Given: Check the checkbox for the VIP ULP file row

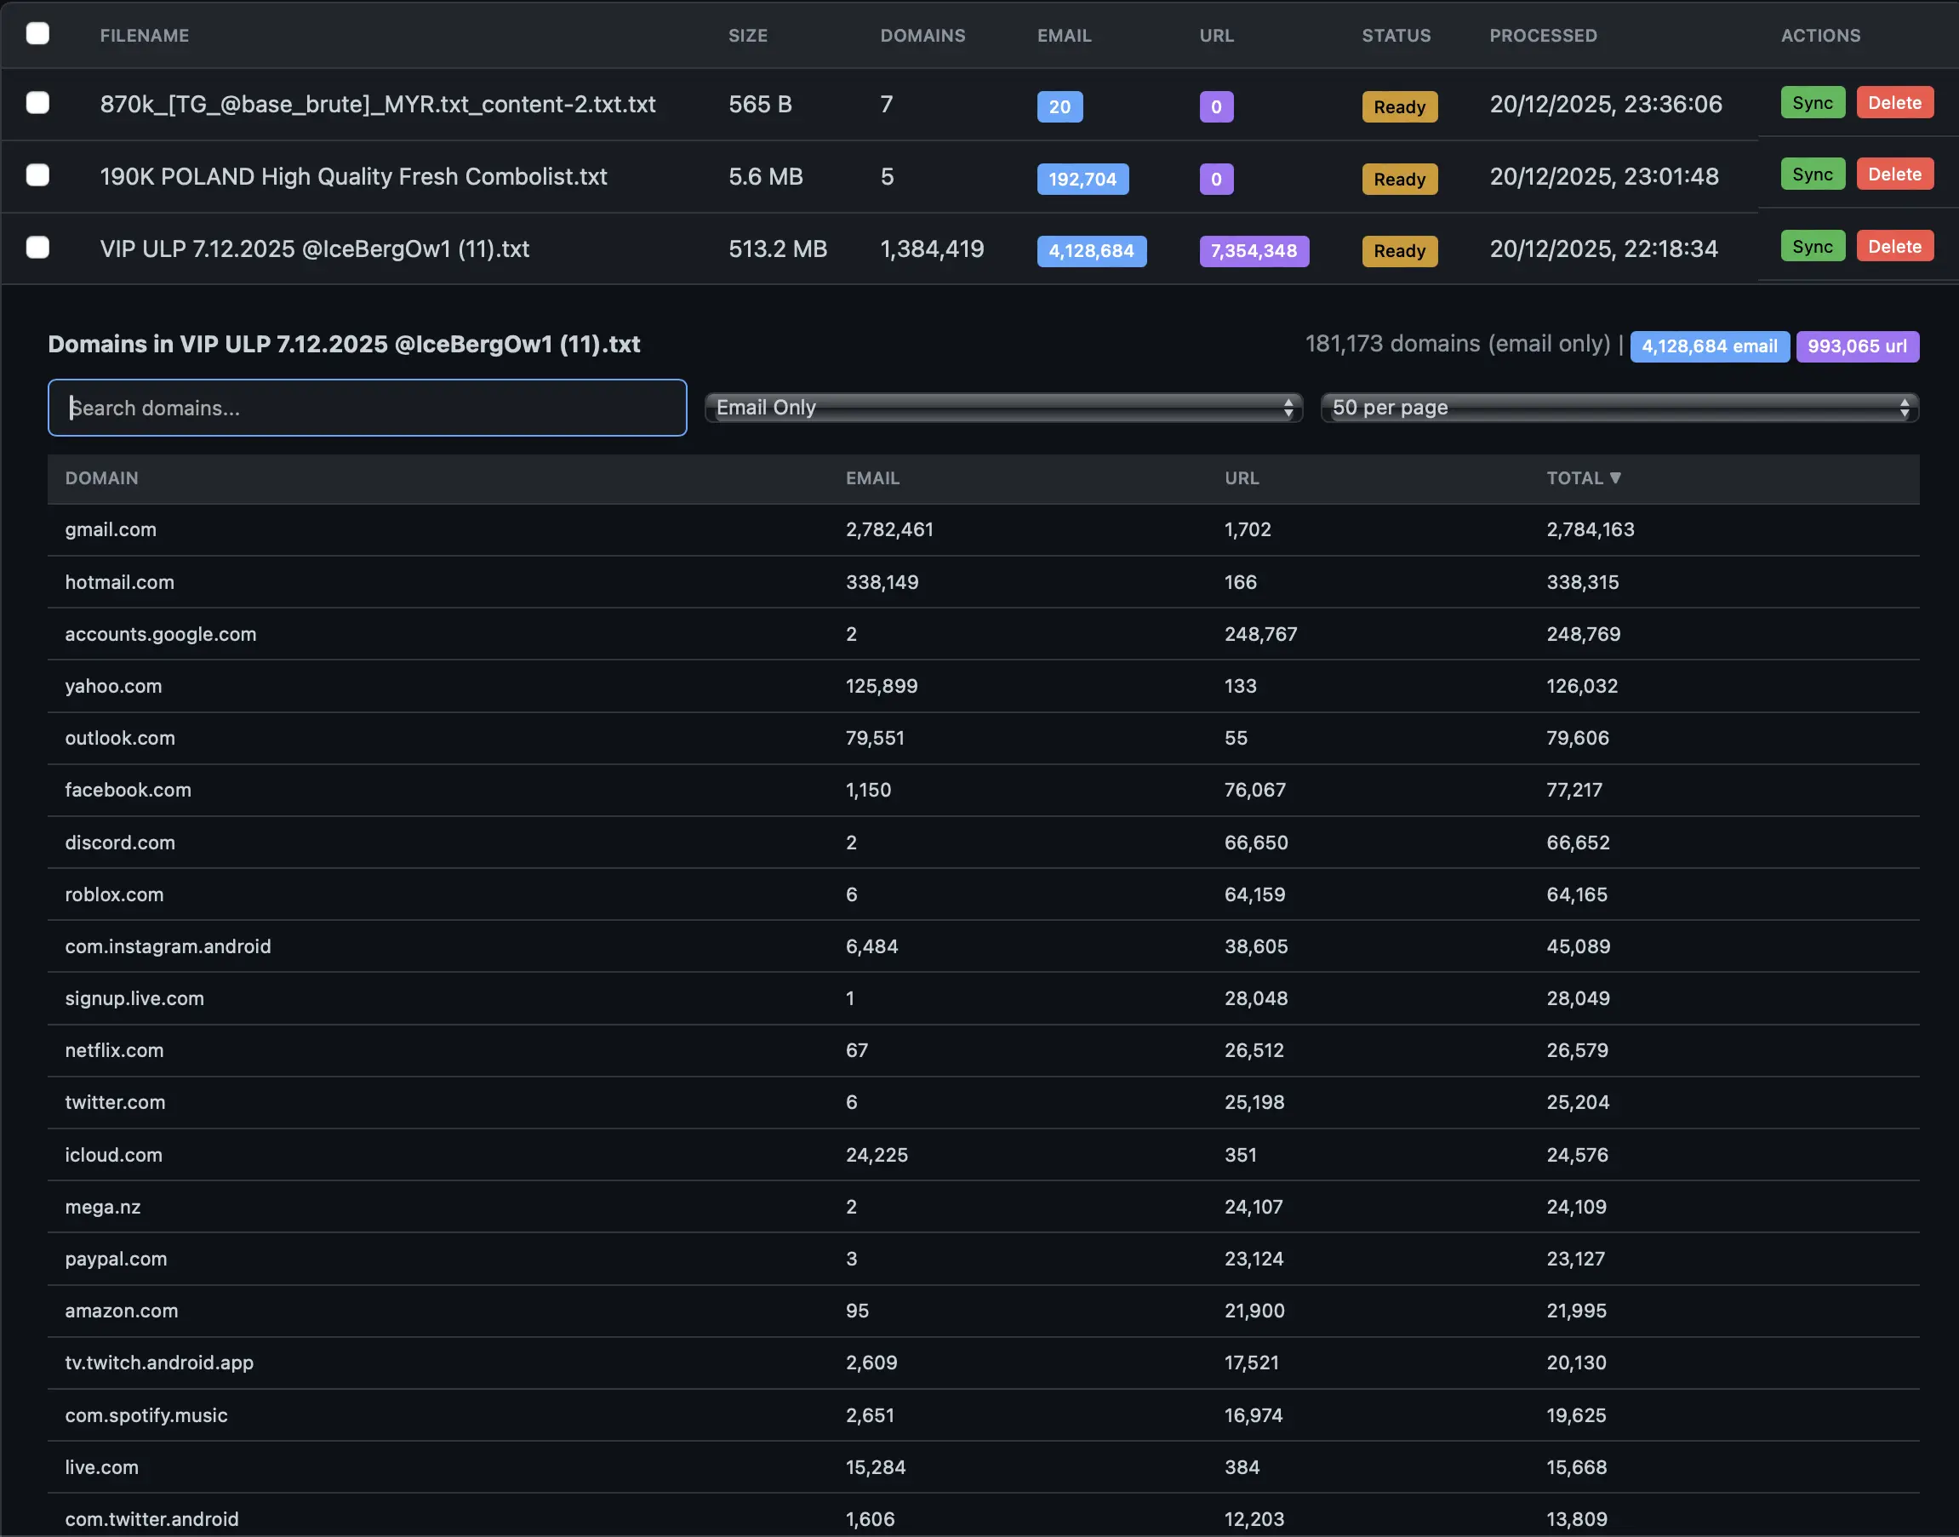Looking at the screenshot, I should coord(37,248).
